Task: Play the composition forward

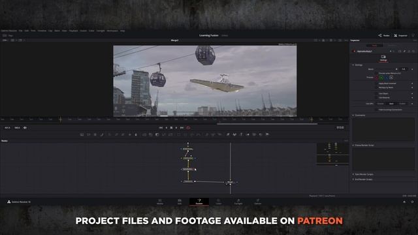Action: tap(176, 128)
